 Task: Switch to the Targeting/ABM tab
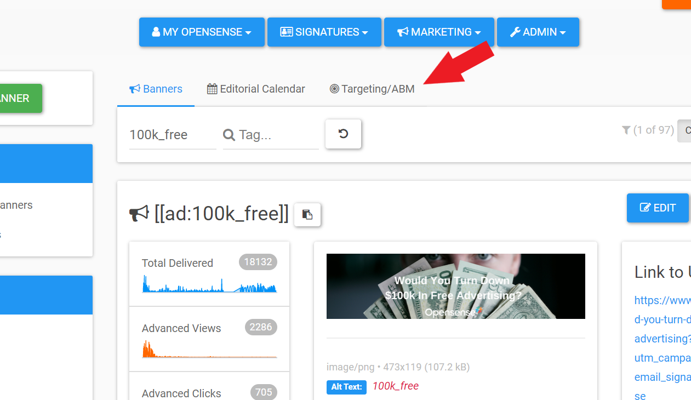click(372, 89)
